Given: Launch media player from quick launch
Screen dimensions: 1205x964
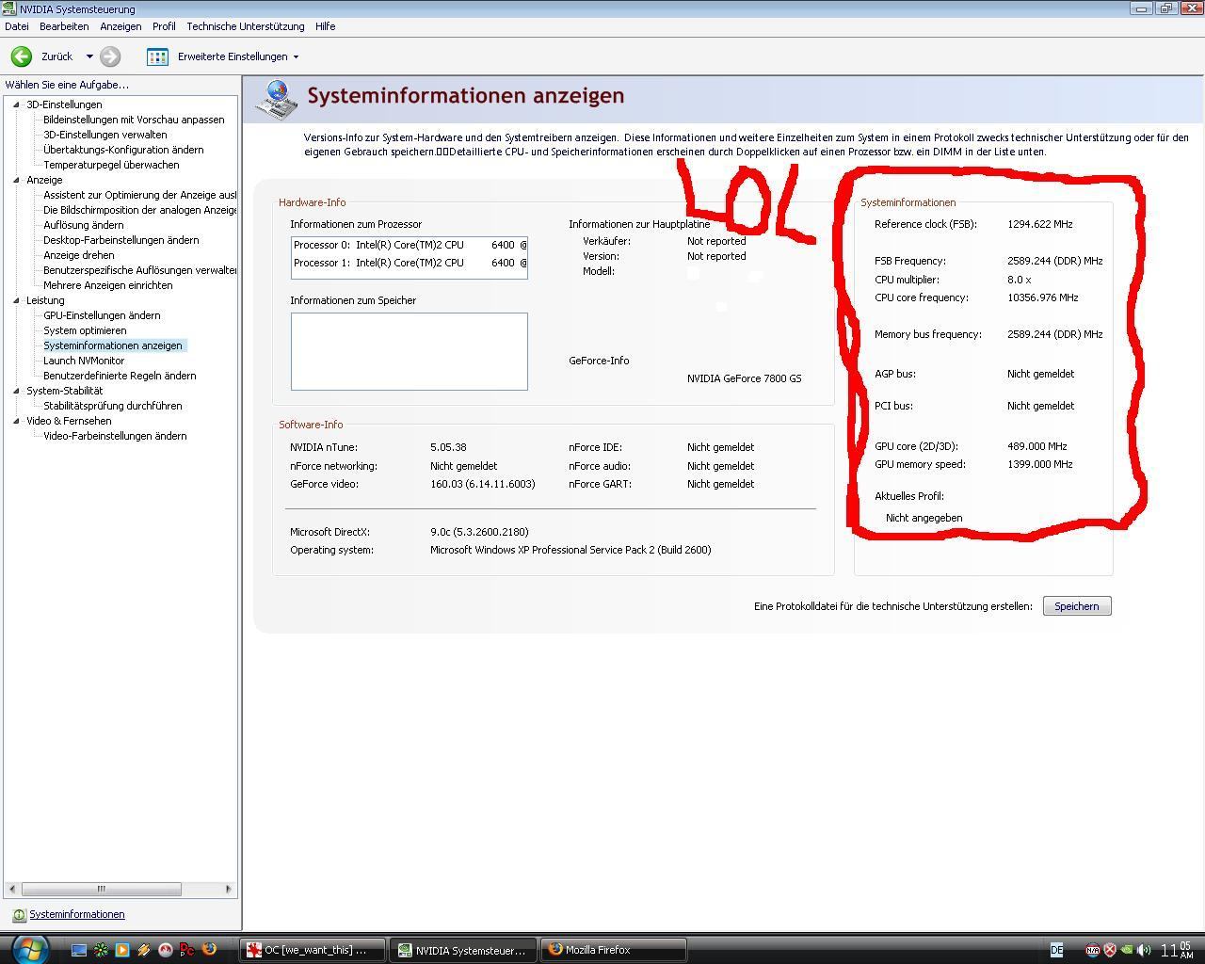Looking at the screenshot, I should pos(121,950).
